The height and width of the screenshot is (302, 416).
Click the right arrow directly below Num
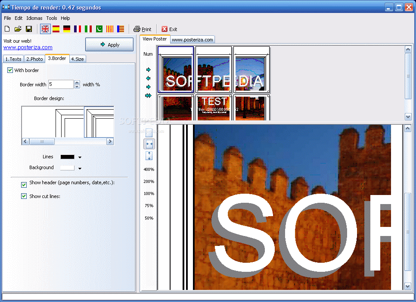(148, 69)
